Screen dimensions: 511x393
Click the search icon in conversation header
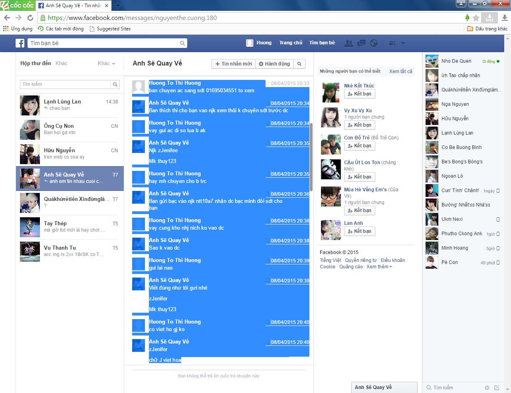click(299, 64)
